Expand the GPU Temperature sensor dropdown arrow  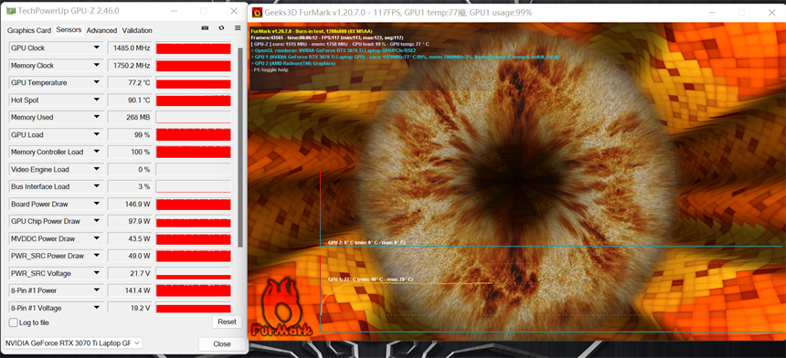pyautogui.click(x=96, y=82)
